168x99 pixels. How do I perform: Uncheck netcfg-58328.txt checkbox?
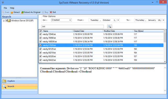click(x=40, y=56)
